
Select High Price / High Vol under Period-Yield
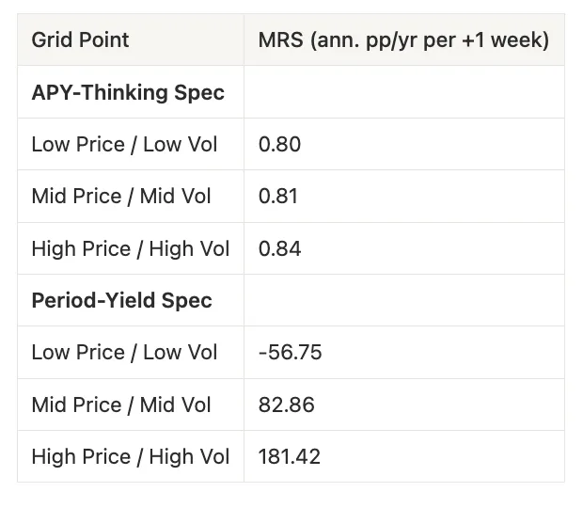pyautogui.click(x=131, y=457)
